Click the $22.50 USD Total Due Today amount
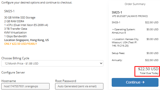The height and width of the screenshot is (90, 160). coord(148,69)
